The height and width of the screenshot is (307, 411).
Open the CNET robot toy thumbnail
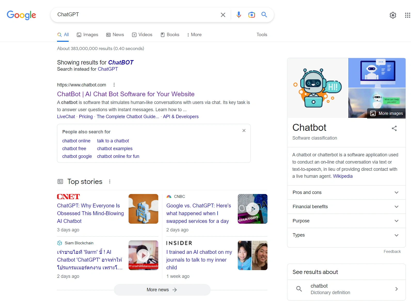coord(143,209)
